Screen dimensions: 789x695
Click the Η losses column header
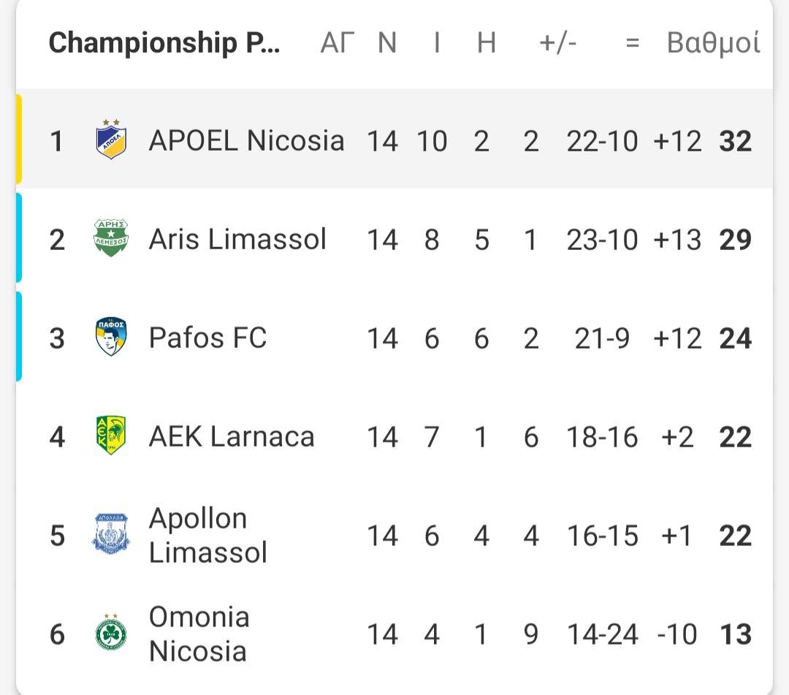[486, 43]
